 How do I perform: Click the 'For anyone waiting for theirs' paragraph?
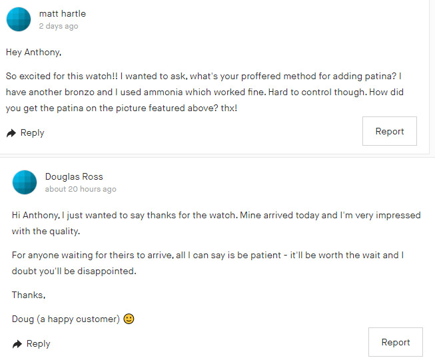(208, 263)
